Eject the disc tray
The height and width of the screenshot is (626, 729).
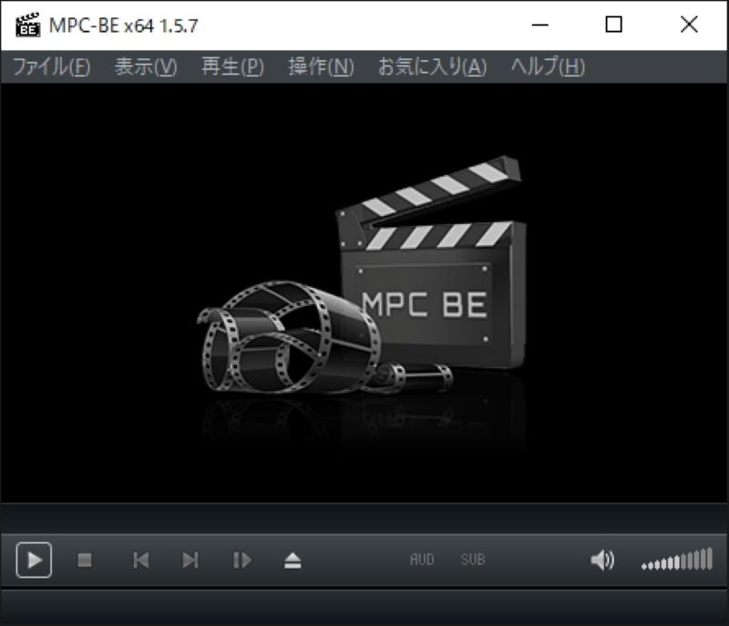point(291,561)
